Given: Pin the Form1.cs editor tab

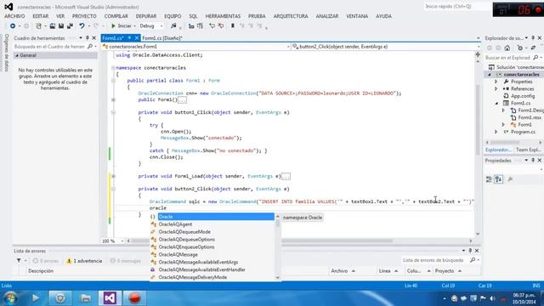Looking at the screenshot, I should click(129, 37).
